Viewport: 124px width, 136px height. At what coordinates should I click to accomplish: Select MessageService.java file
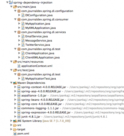(39, 41)
